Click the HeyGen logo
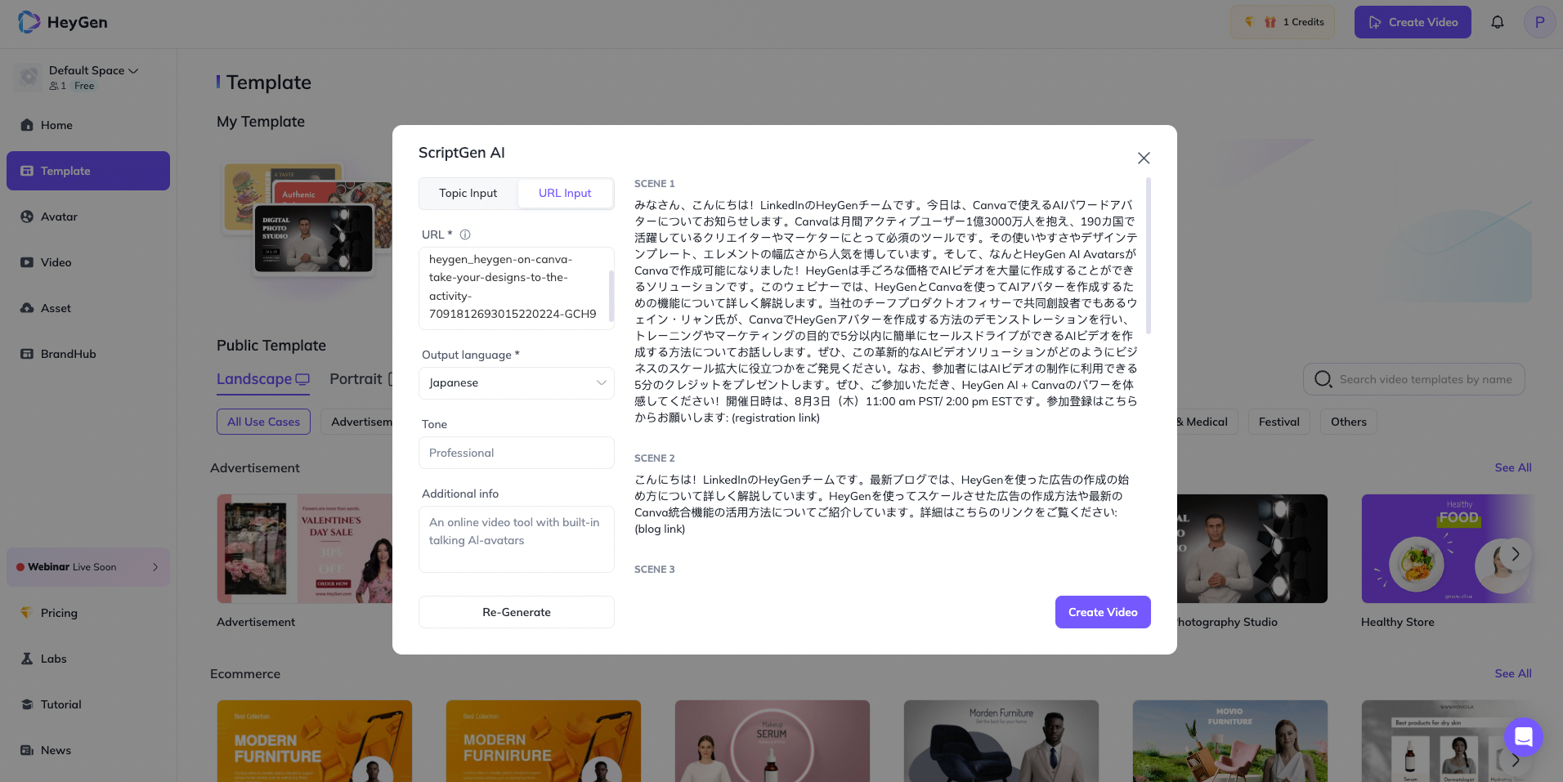This screenshot has height=782, width=1563. pos(63,22)
